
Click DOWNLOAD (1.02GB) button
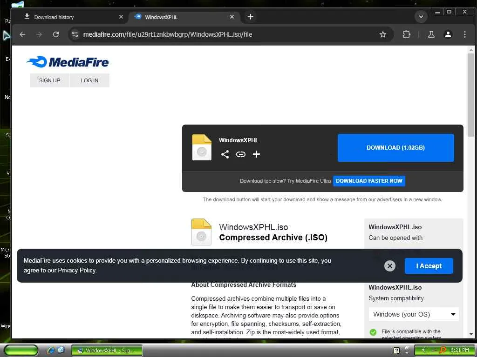(x=396, y=148)
